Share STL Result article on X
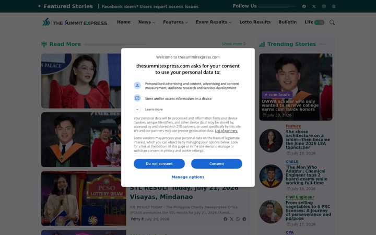 click(x=232, y=219)
